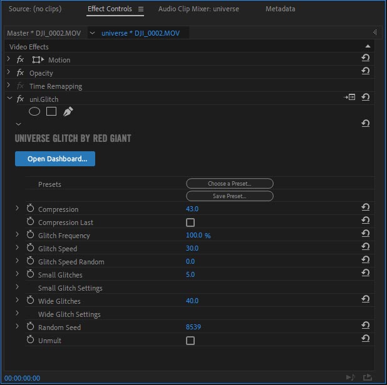Click the export frame icon at bottom
Image resolution: width=387 pixels, height=385 pixels.
(x=367, y=377)
